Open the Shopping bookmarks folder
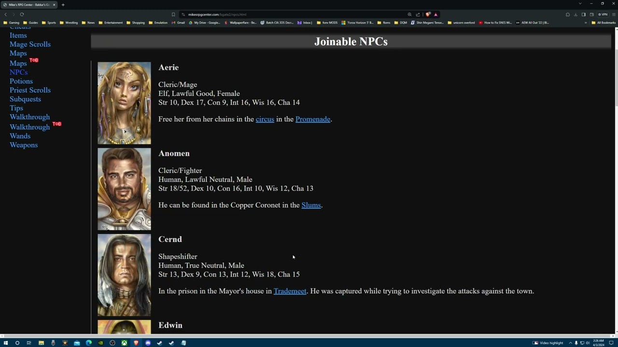Screen dimensions: 618x347 [x=135, y=23]
